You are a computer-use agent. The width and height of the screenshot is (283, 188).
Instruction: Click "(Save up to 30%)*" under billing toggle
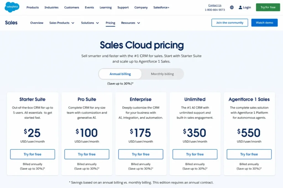pos(120,84)
